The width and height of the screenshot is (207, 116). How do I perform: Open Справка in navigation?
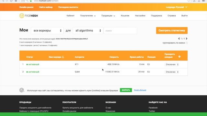[172, 16]
